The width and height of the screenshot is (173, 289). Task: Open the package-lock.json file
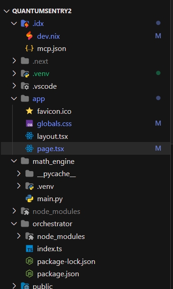(66, 262)
